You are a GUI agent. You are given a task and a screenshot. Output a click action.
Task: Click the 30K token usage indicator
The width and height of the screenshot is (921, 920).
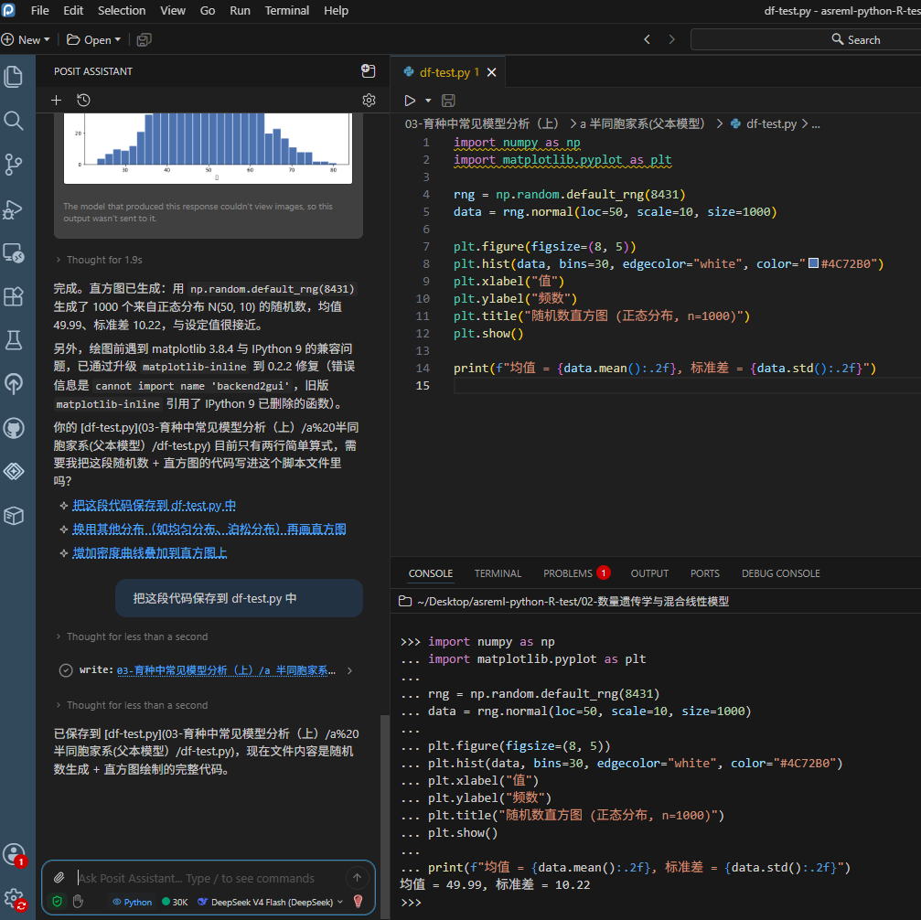pyautogui.click(x=175, y=902)
